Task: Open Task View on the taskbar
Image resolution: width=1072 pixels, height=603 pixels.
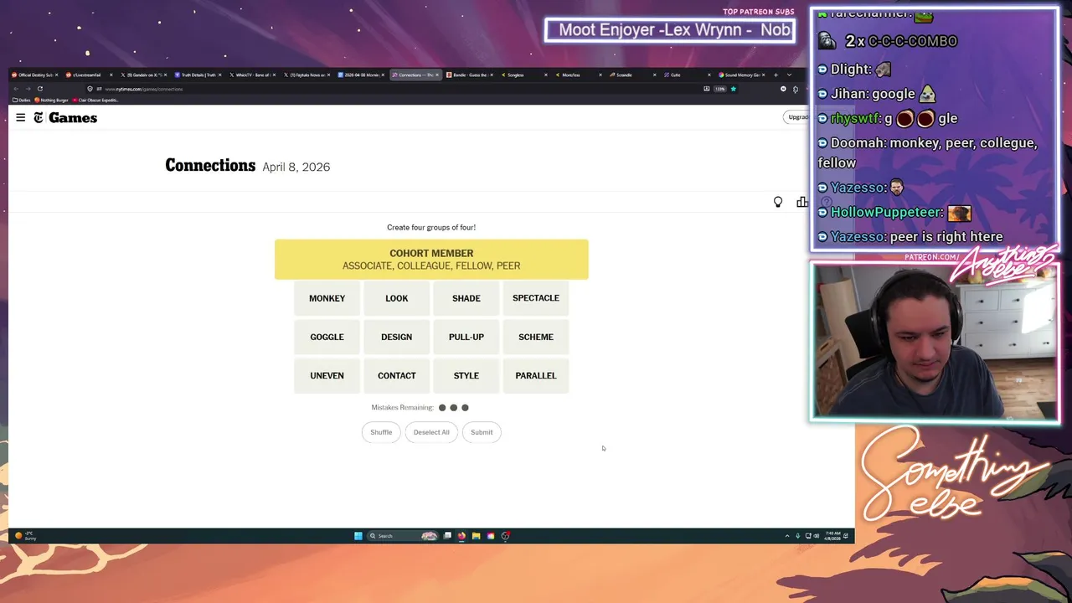Action: tap(447, 536)
